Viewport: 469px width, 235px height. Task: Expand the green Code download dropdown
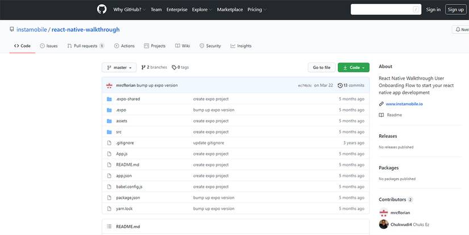pyautogui.click(x=354, y=67)
